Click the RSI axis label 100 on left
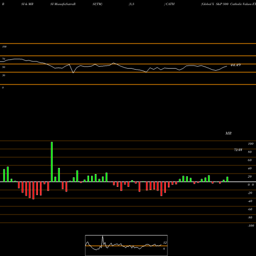This screenshot has width=256, height=256. tap(4, 47)
